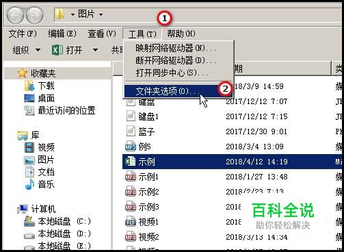The width and height of the screenshot is (344, 252).
Task: Click date 2017/12/30 9:01 of 篮子
Action: [256, 131]
